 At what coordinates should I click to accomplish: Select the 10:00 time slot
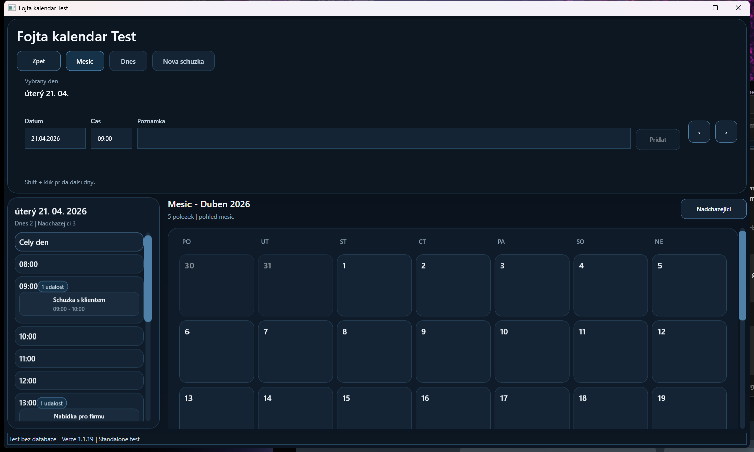79,336
